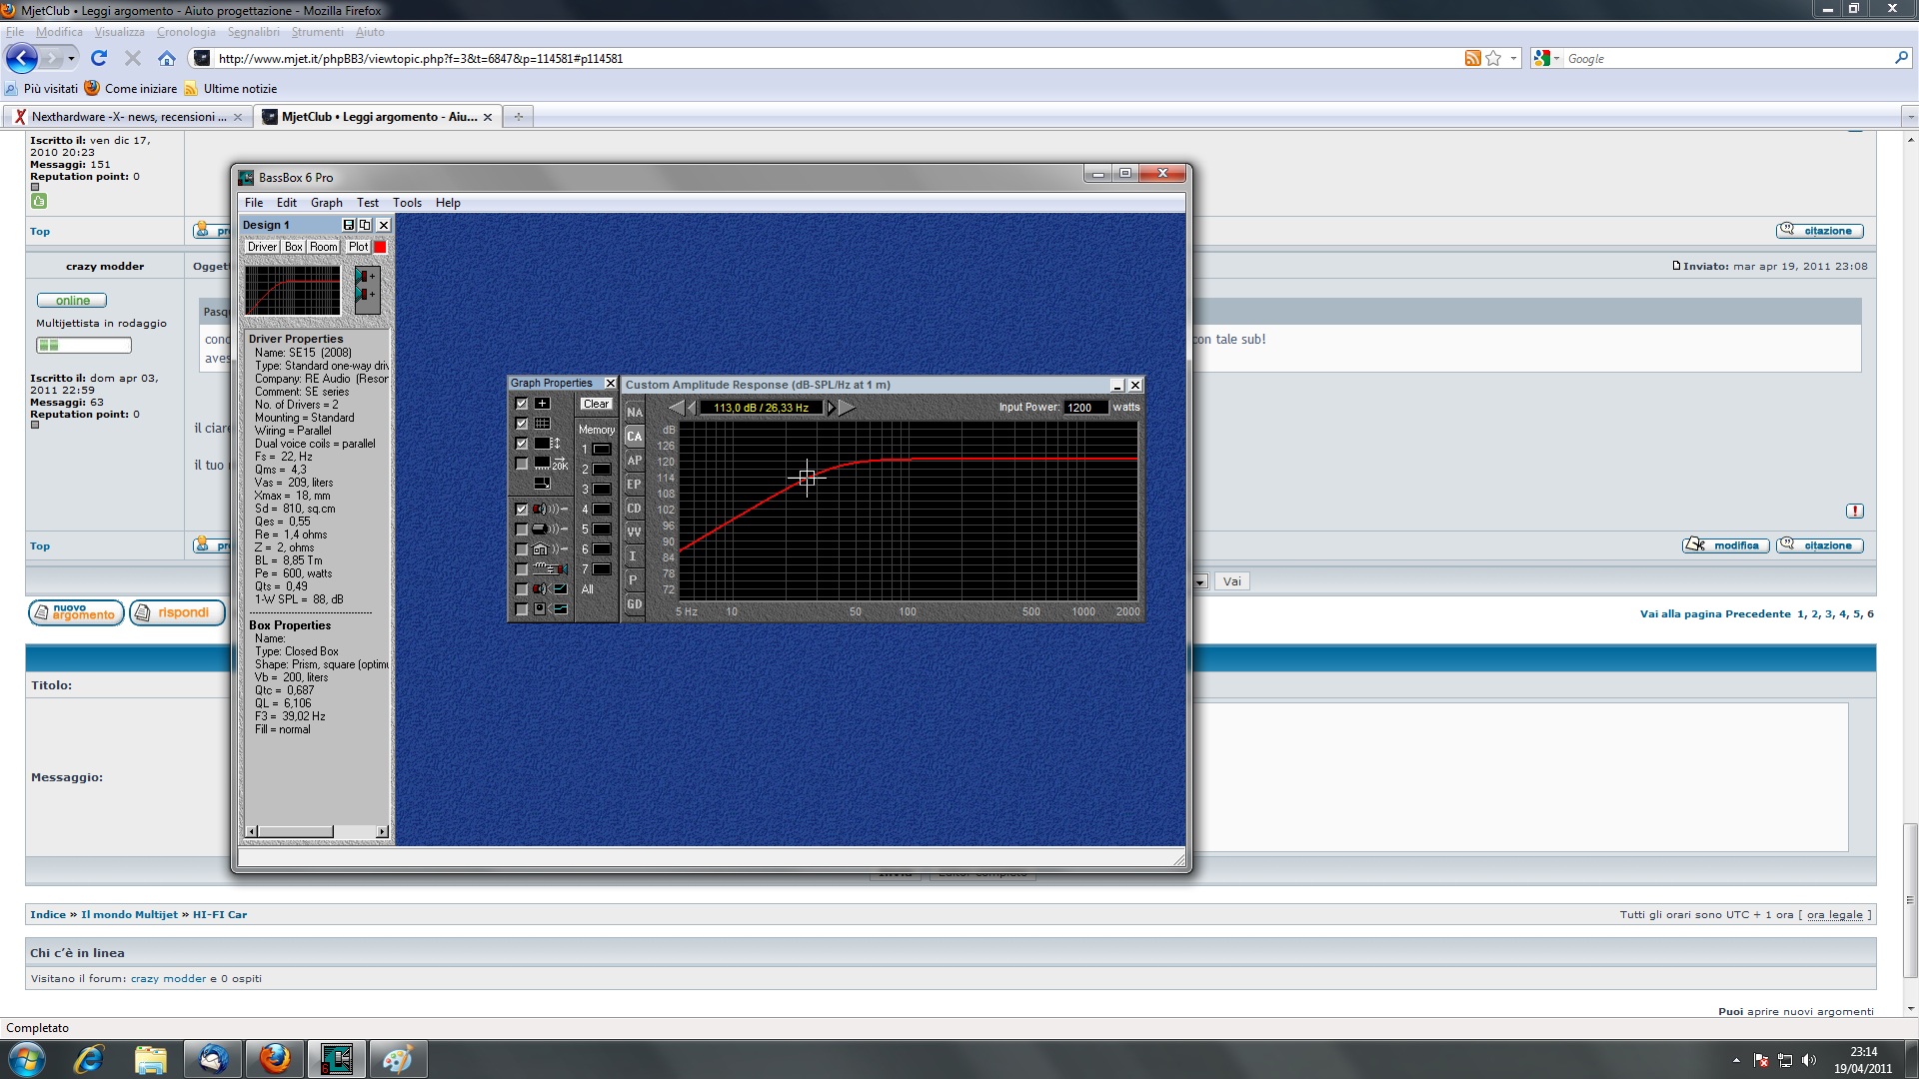
Task: Click the Driver button in Design 1
Action: click(x=262, y=247)
